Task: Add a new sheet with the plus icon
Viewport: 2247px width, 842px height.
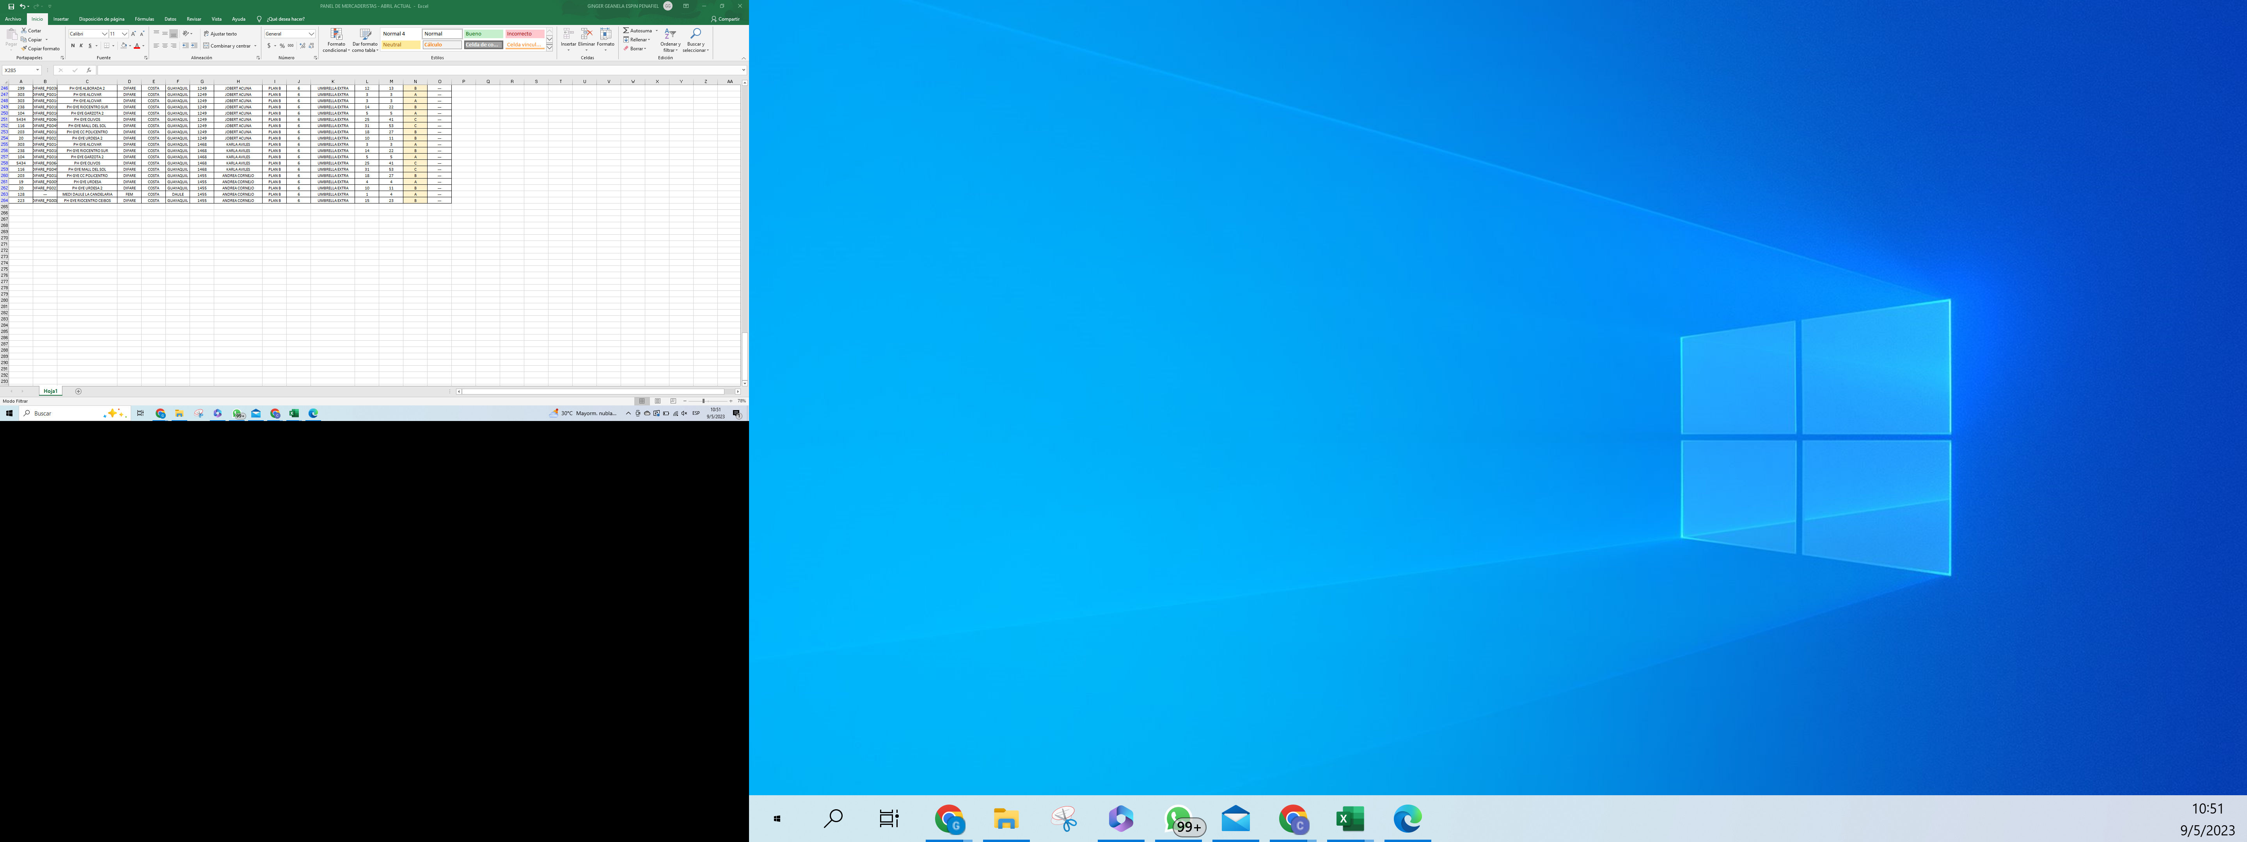Action: click(x=78, y=391)
